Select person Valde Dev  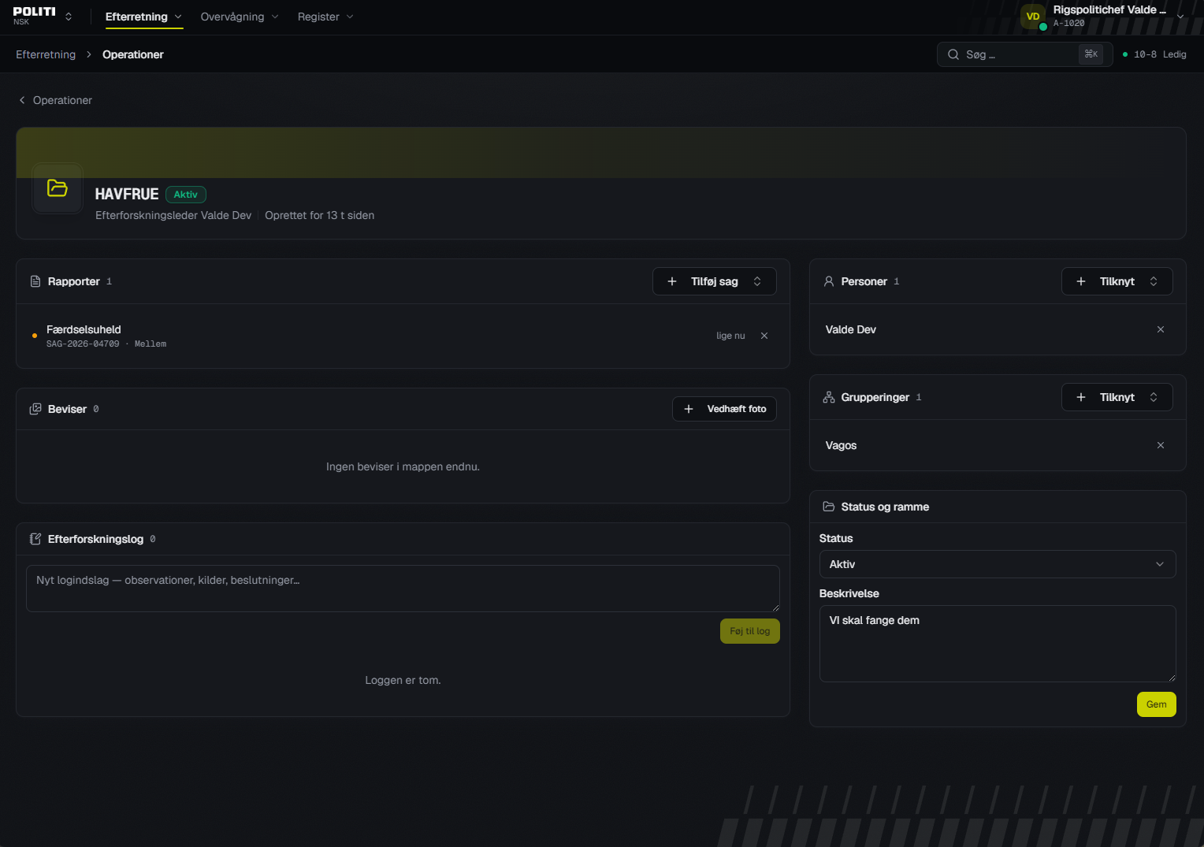(x=851, y=329)
